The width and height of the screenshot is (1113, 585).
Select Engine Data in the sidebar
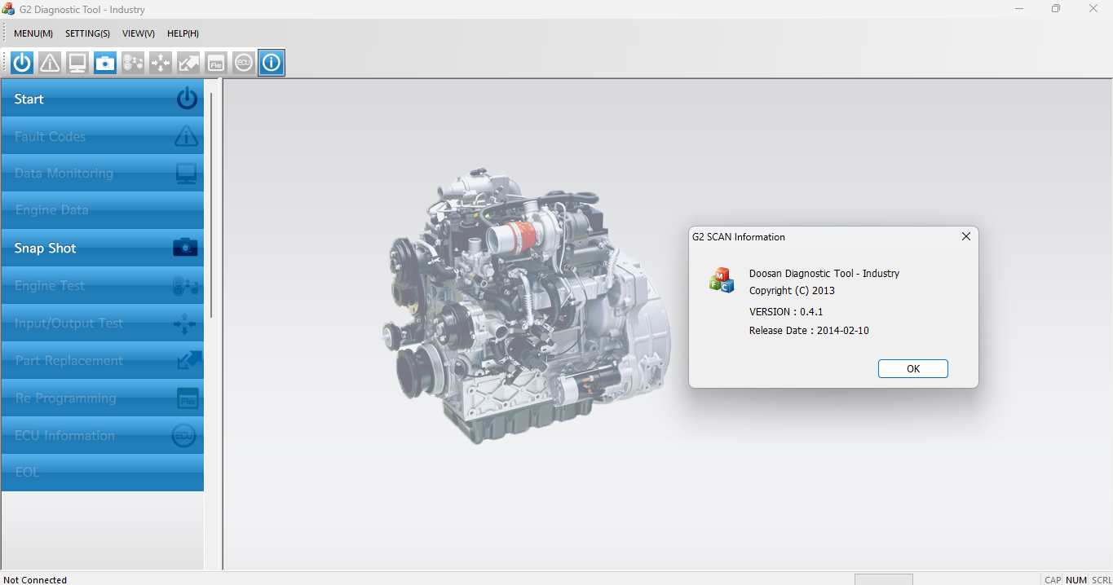tap(103, 210)
